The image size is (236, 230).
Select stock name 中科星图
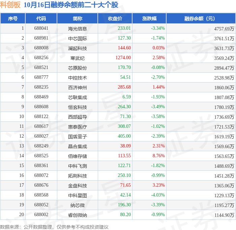pyautogui.click(x=77, y=195)
